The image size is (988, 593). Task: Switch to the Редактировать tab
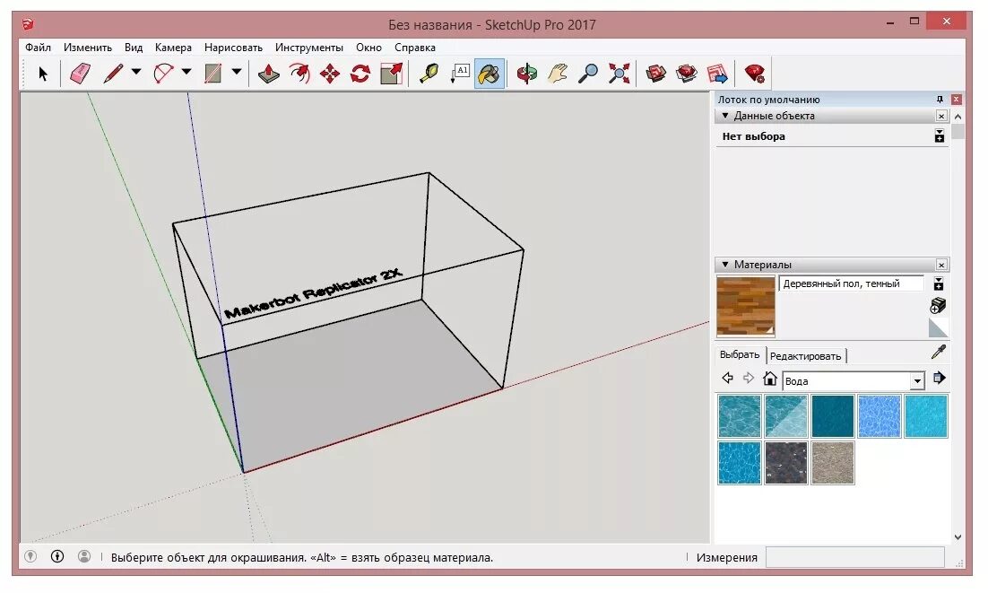click(x=804, y=355)
